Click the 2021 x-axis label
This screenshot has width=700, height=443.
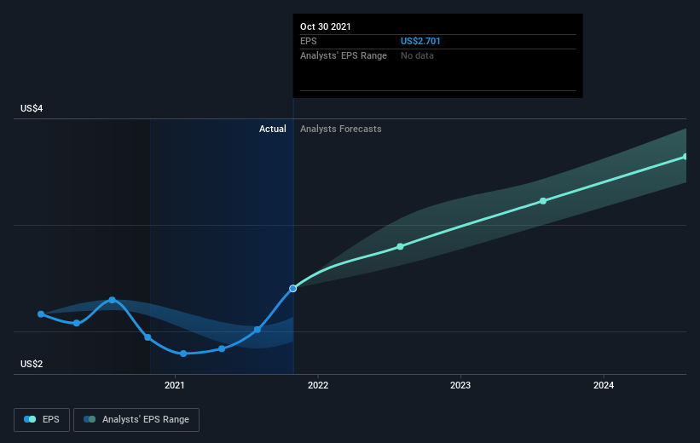click(175, 385)
